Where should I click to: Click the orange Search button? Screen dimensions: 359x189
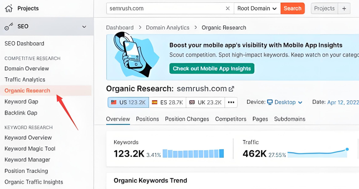point(293,8)
